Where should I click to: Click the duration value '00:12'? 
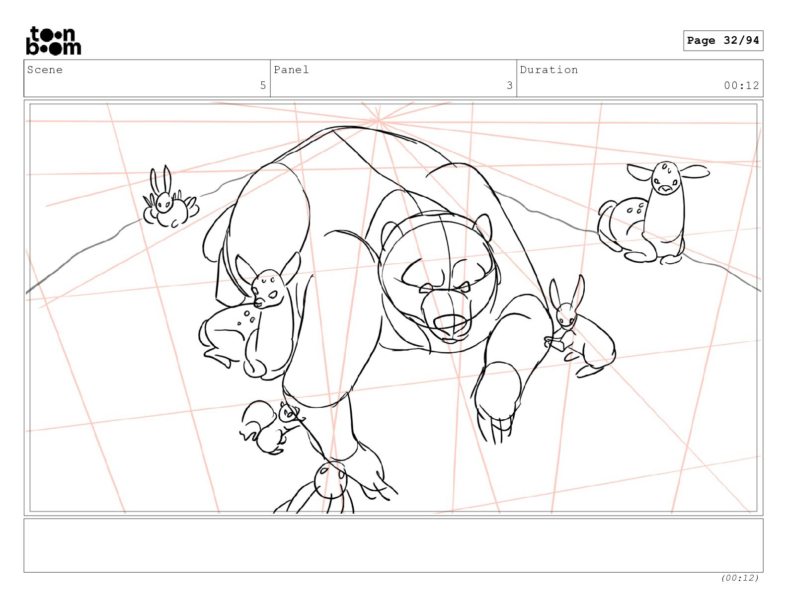click(x=741, y=85)
